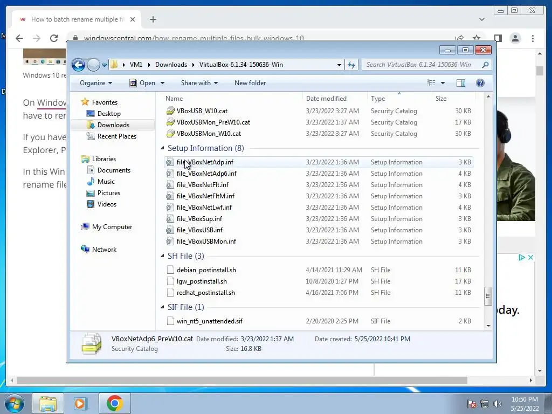Collapse the SIF File group
552x414 pixels.
pyautogui.click(x=162, y=307)
